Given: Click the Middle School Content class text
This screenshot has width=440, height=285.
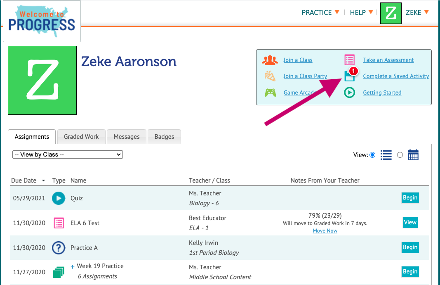Looking at the screenshot, I should 220,277.
